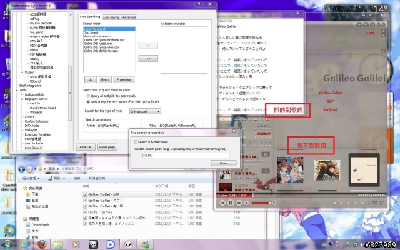The image size is (400, 250).
Task: Collapse the Tools tree node
Action: 17,90
